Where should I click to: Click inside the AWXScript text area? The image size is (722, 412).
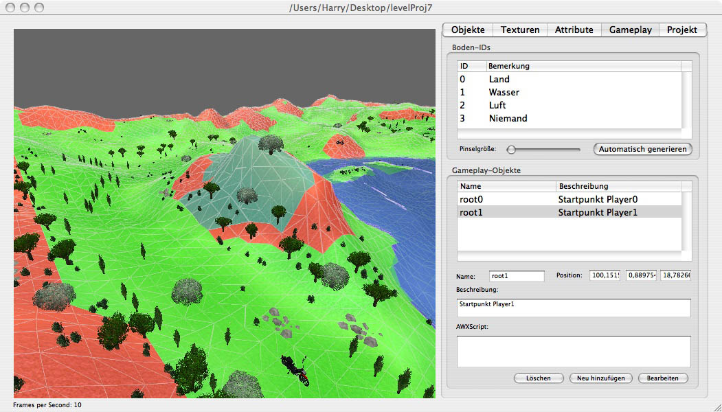tap(573, 351)
